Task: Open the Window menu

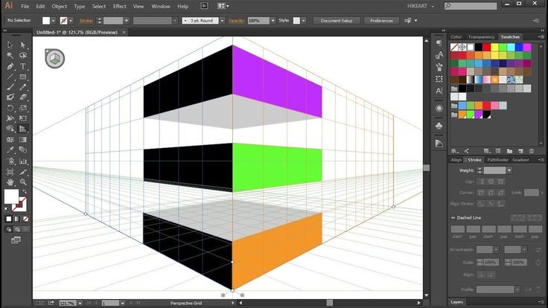Action: coord(161,6)
